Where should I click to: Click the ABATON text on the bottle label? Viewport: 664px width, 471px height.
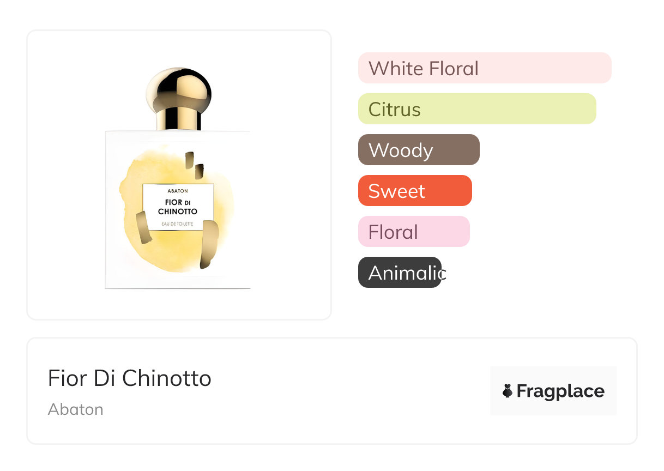pyautogui.click(x=178, y=191)
